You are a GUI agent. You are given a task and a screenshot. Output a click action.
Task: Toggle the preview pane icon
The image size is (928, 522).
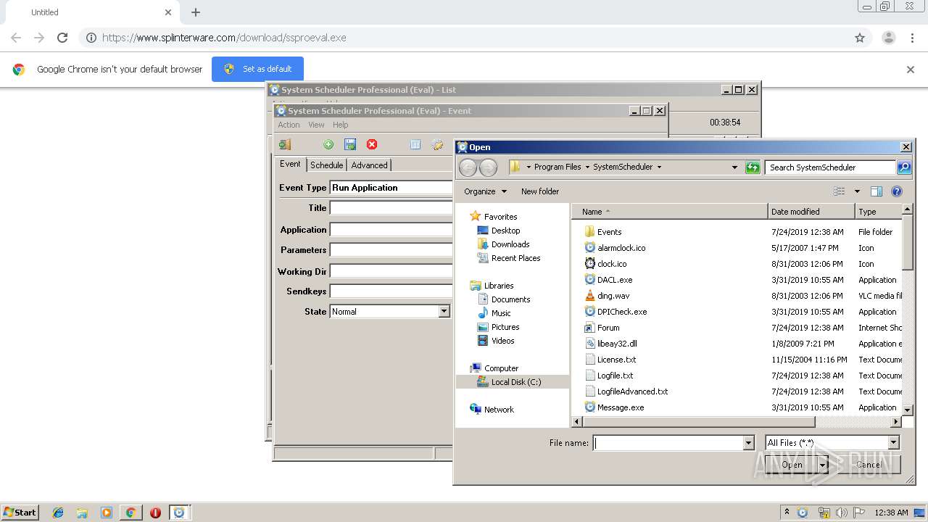pyautogui.click(x=877, y=191)
